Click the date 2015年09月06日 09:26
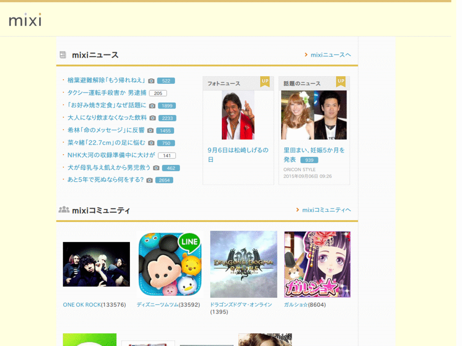The height and width of the screenshot is (346, 462). pyautogui.click(x=308, y=176)
